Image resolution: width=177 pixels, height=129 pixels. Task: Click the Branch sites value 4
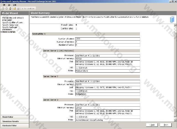click(x=76, y=25)
